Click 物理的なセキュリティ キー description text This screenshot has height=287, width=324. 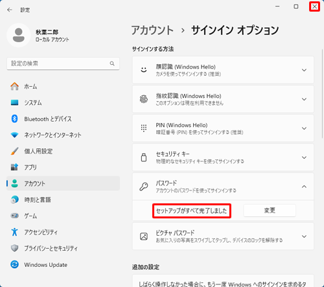point(200,161)
